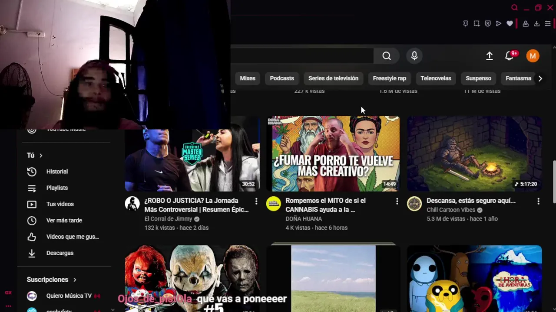Select the Podcasts filter chip
556x312 pixels.
(282, 78)
